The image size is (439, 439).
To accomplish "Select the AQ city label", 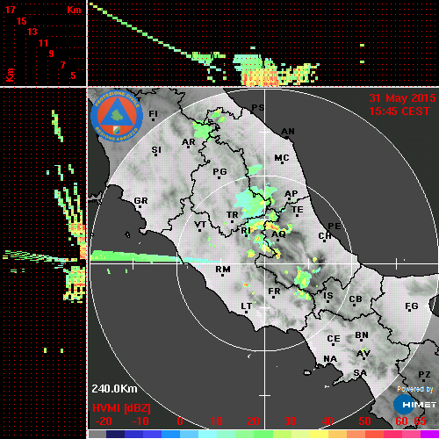I will [x=278, y=234].
